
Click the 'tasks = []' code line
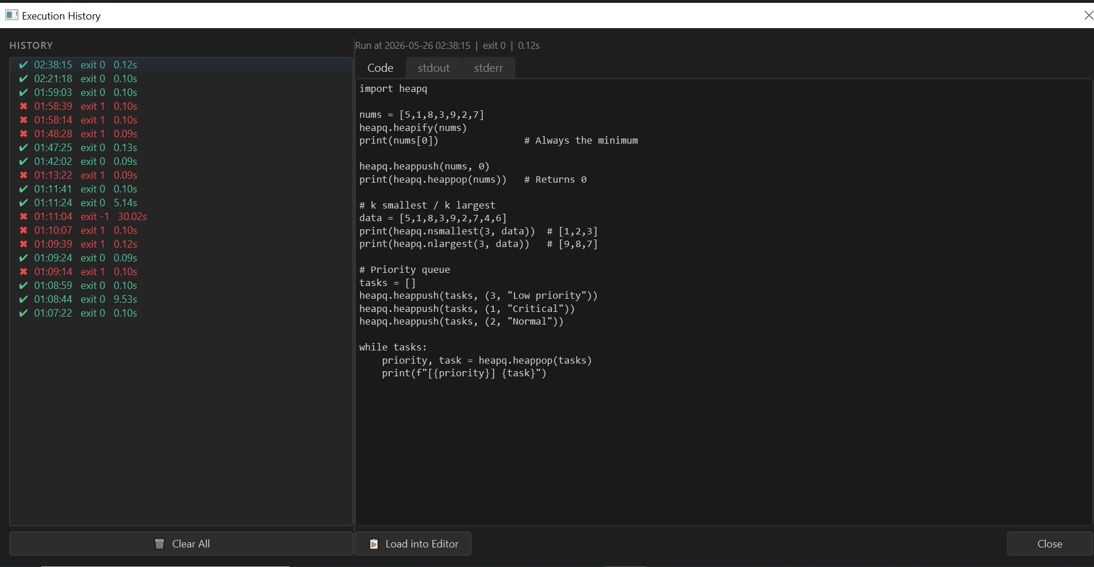click(387, 283)
